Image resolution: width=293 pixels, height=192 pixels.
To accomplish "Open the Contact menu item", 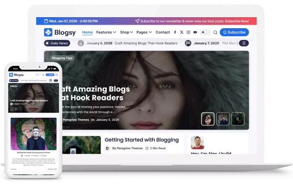I will [162, 32].
